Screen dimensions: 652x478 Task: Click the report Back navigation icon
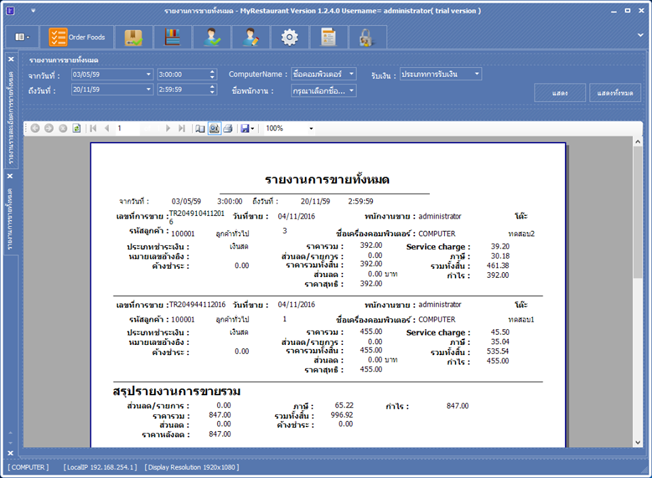[x=35, y=128]
